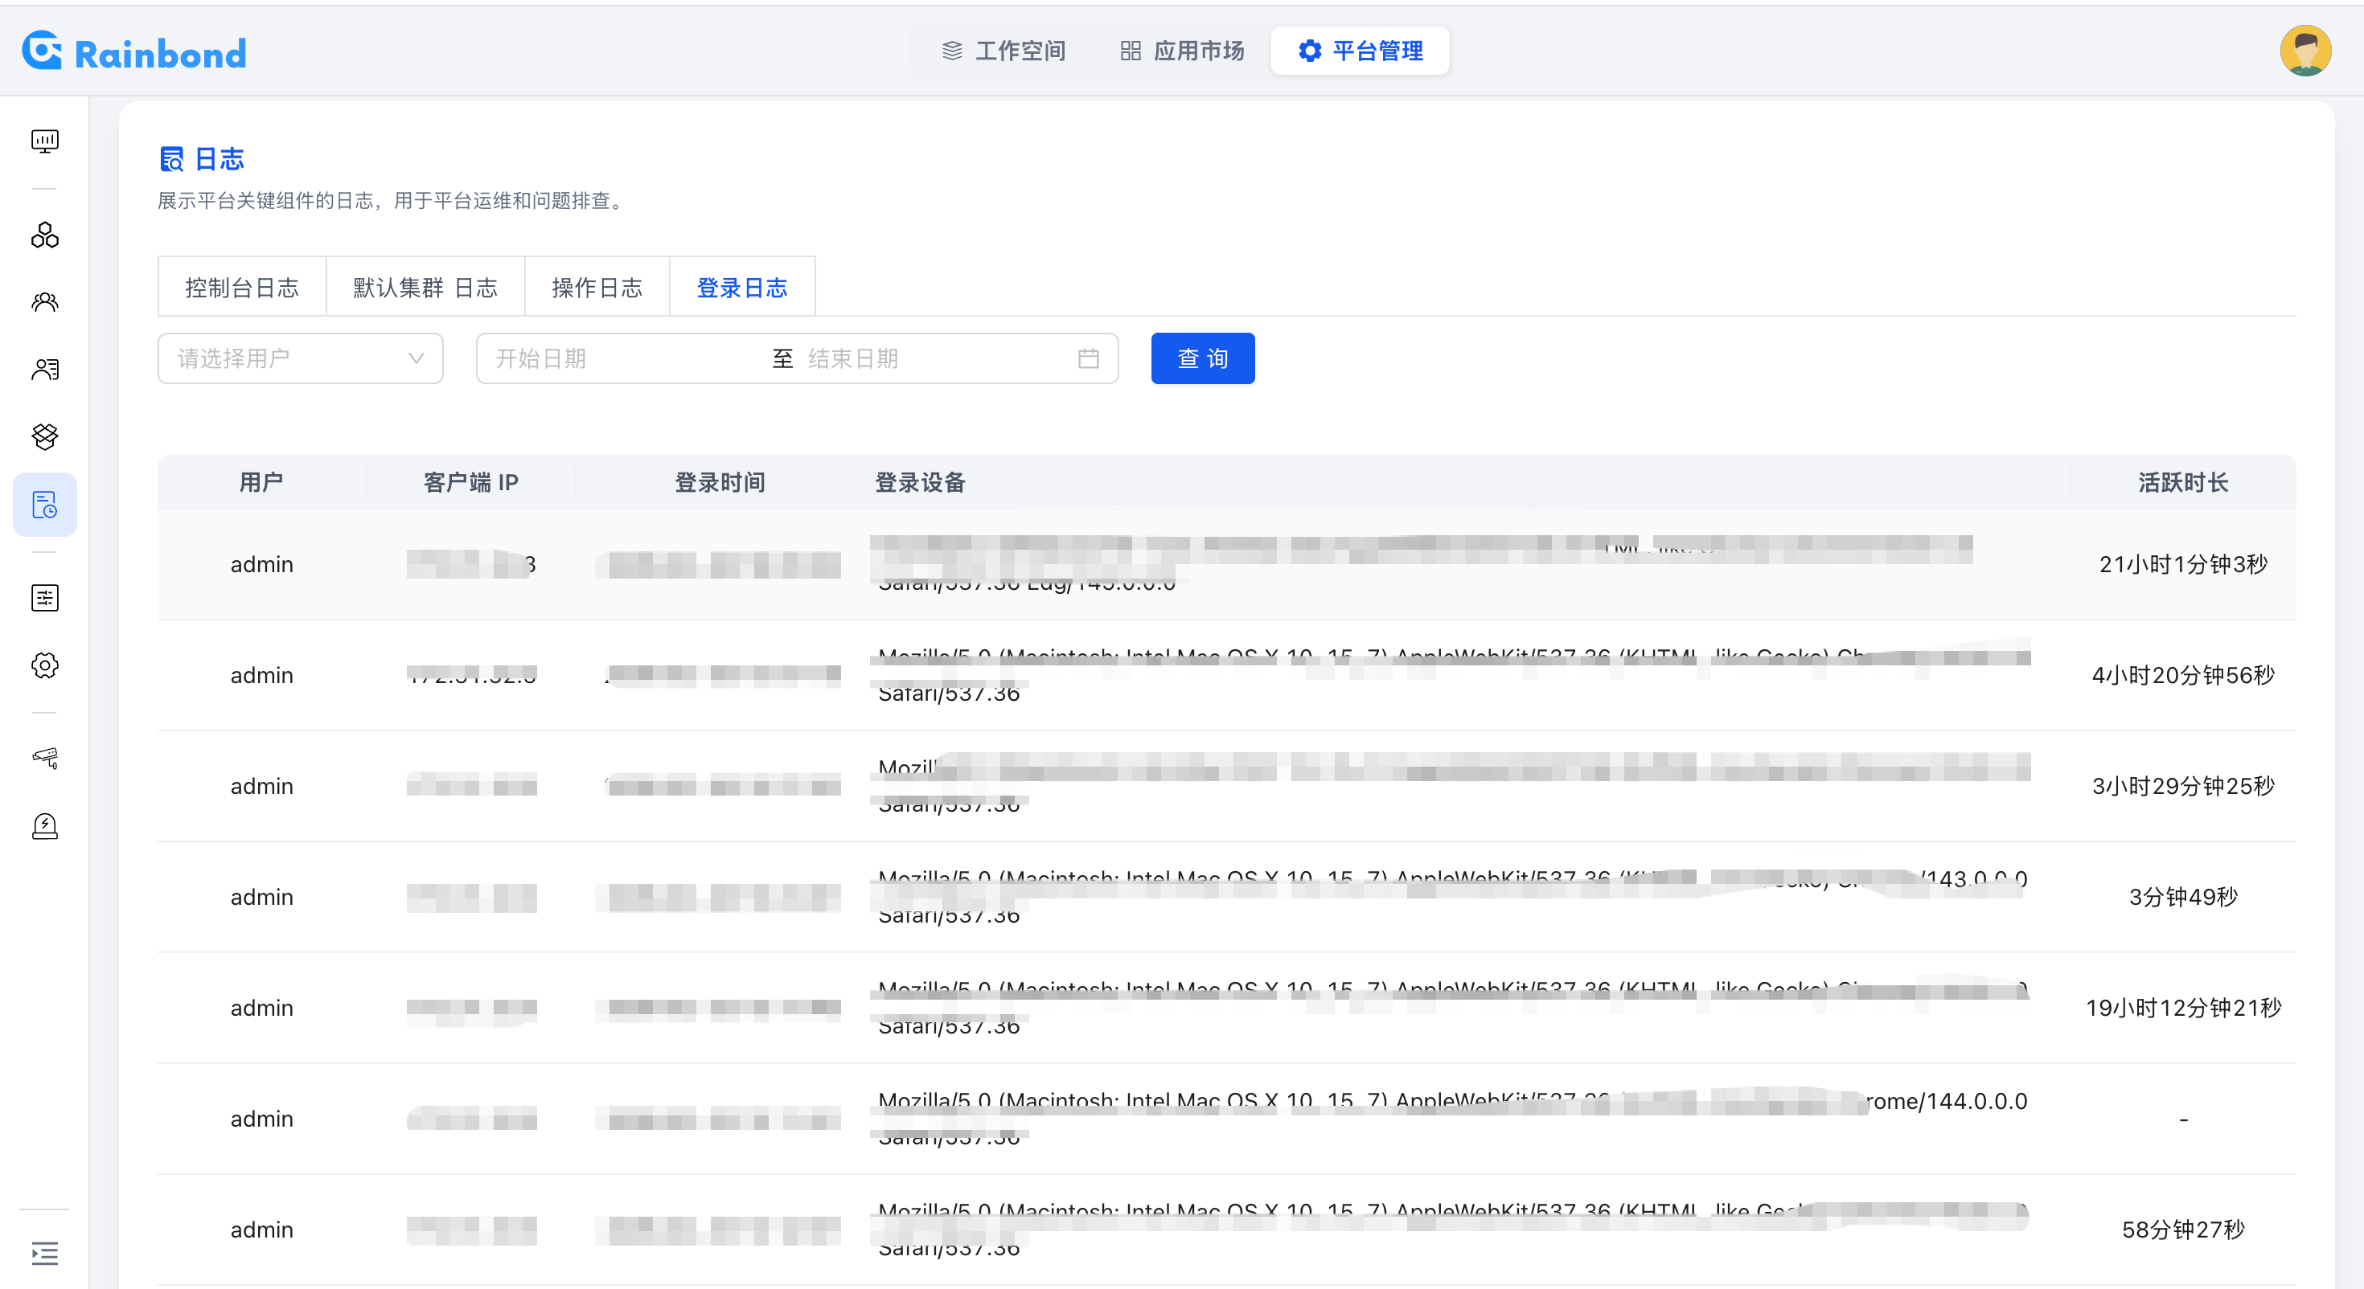Select the 默认集群 日志 tab

pyautogui.click(x=425, y=288)
